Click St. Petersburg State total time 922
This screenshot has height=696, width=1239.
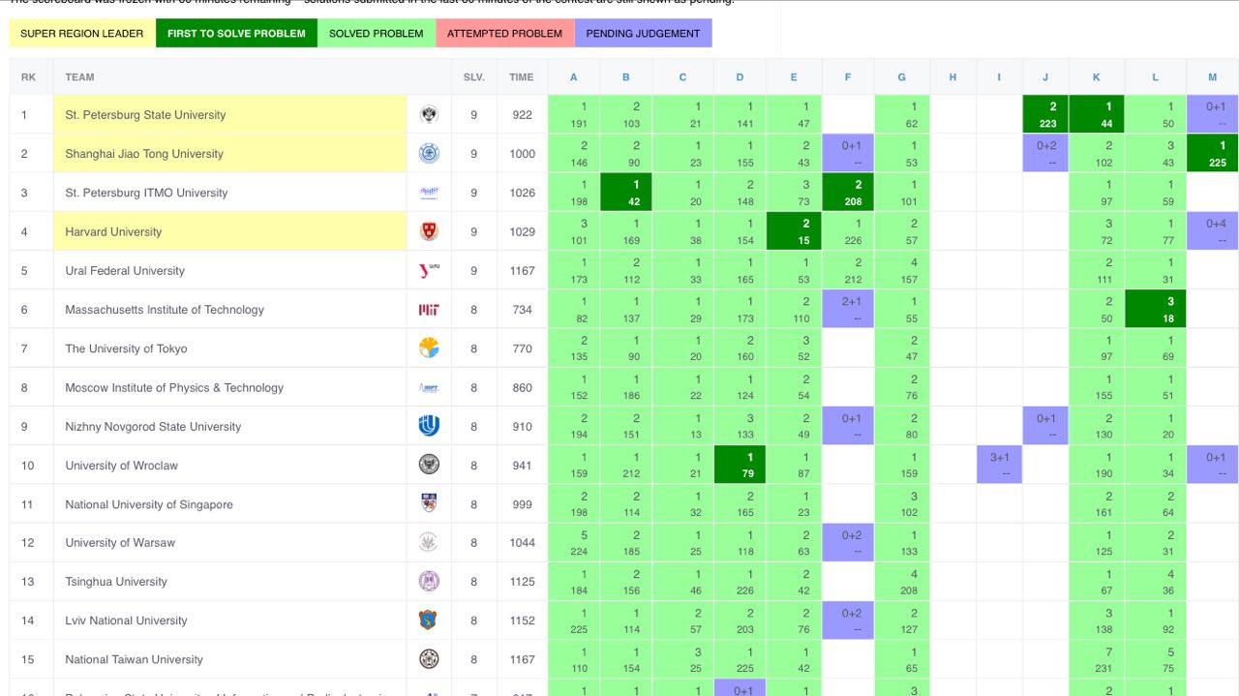coord(523,115)
